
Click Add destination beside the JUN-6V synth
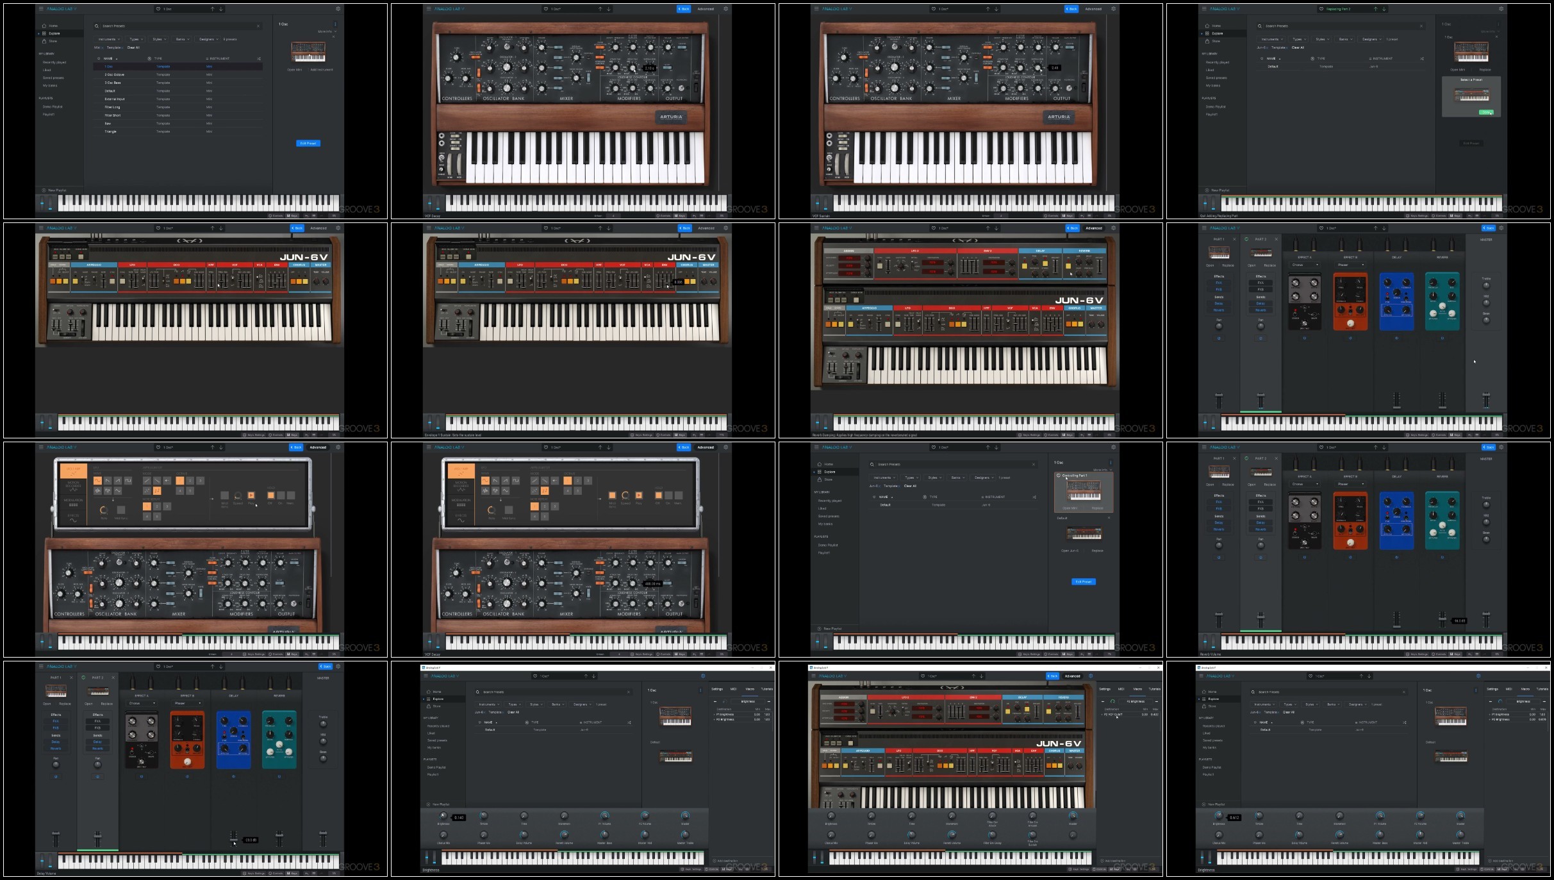1114,861
